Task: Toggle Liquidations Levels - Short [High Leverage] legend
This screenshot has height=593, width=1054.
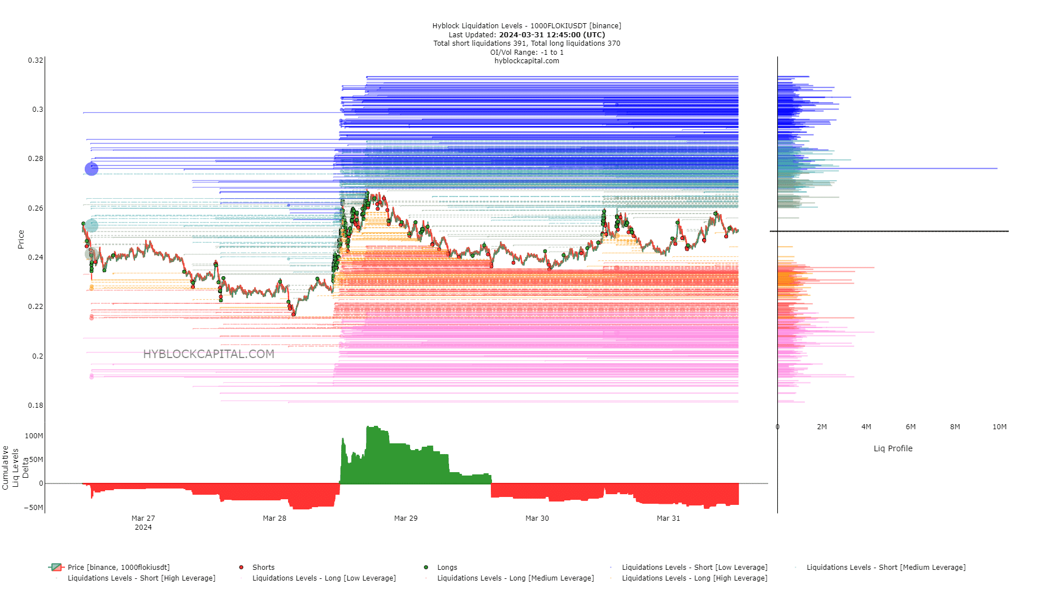Action: (x=134, y=578)
